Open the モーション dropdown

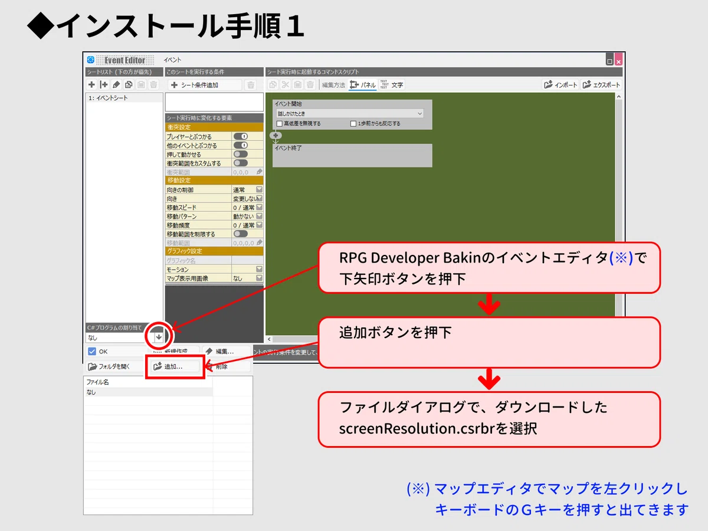pos(259,269)
